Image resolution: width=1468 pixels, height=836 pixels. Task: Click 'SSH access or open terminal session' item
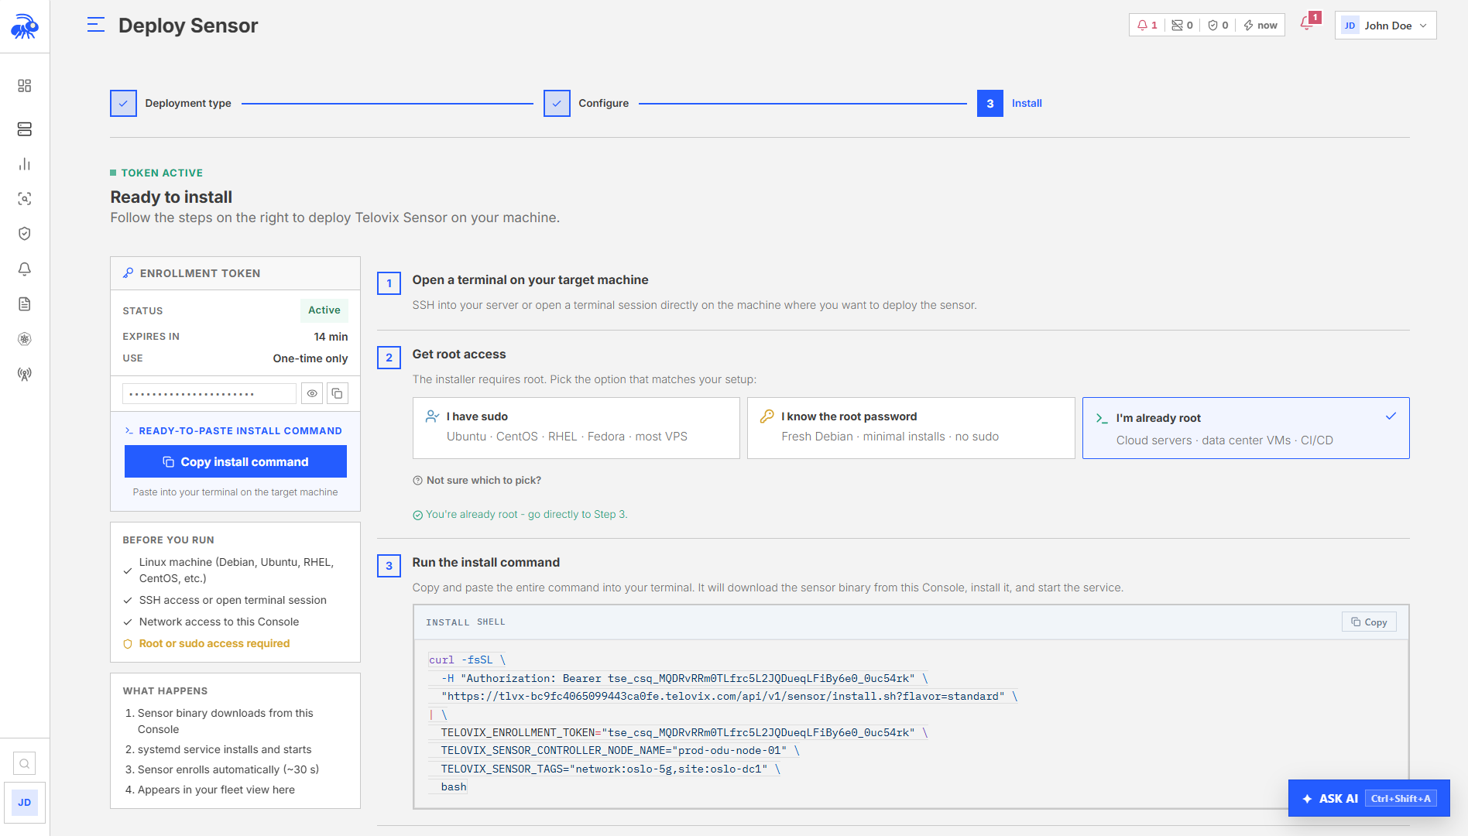(233, 600)
